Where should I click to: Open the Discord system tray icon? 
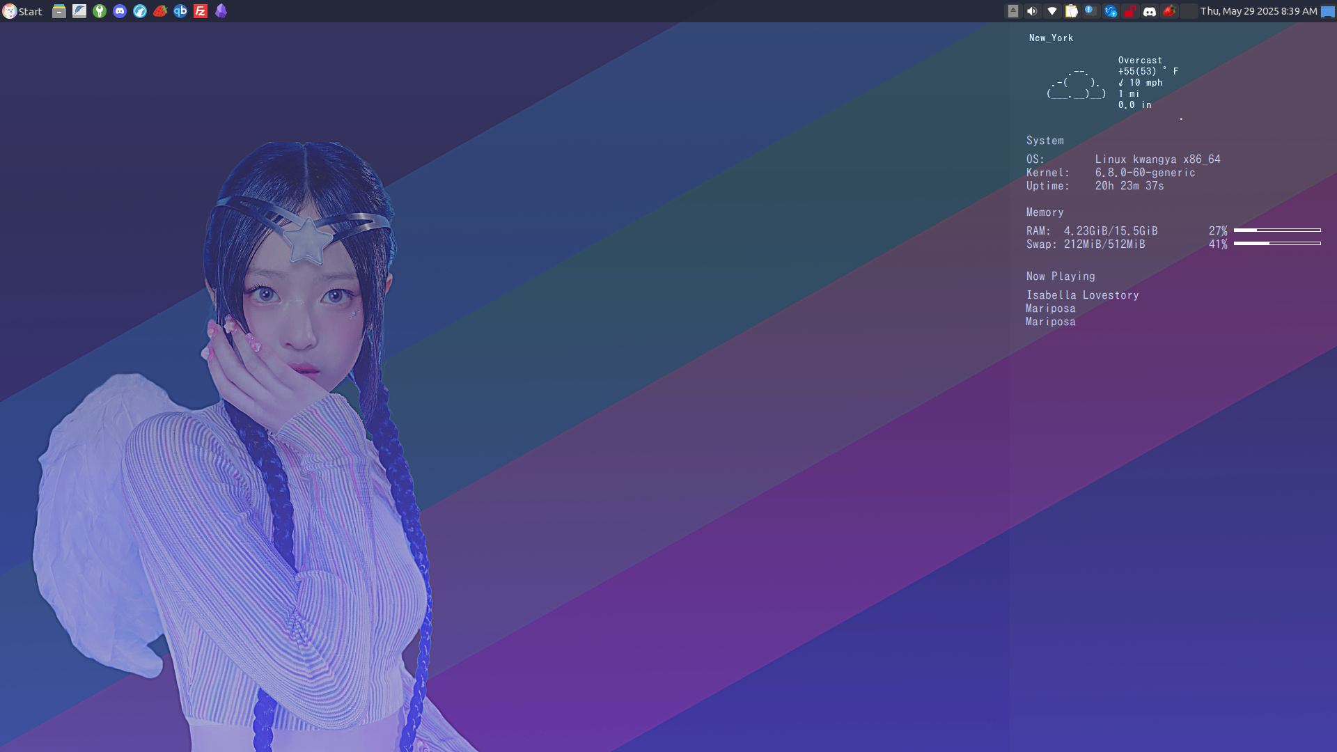[x=1150, y=11]
